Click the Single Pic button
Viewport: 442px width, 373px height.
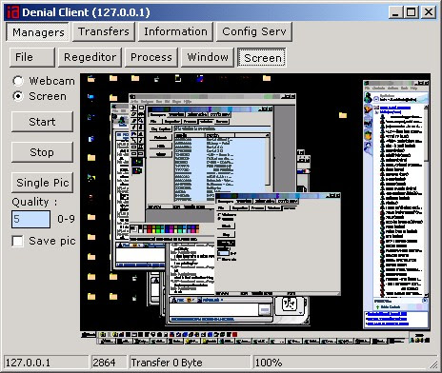42,183
